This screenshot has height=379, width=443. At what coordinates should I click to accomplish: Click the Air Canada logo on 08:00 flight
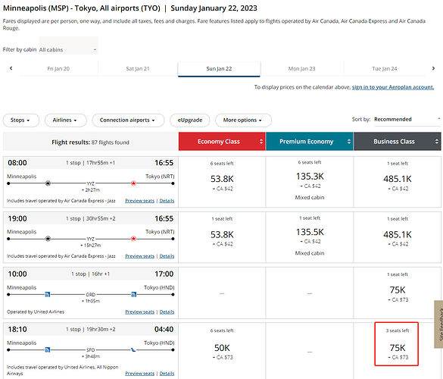tap(133, 183)
